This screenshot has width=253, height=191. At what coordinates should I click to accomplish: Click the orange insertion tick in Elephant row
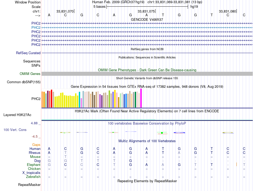pyautogui.click(x=236, y=165)
